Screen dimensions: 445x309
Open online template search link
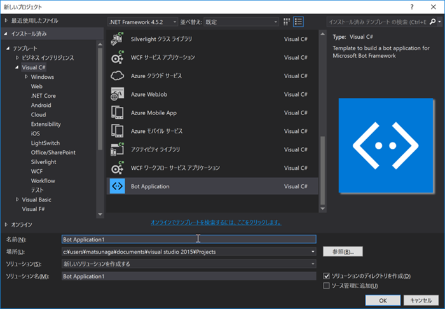pyautogui.click(x=216, y=223)
